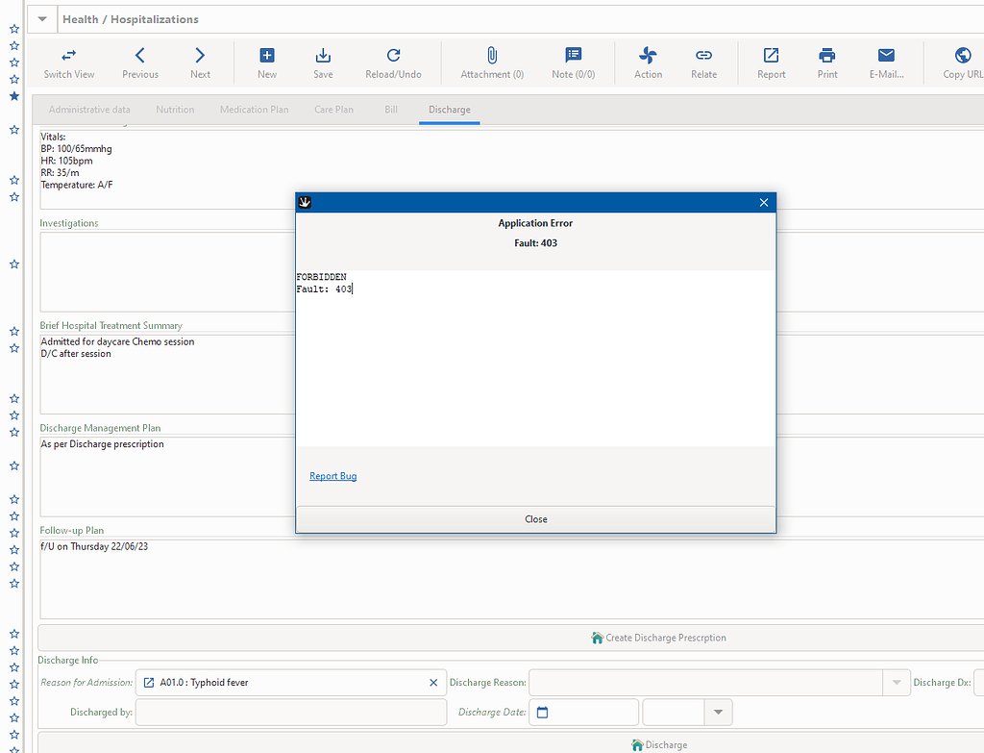Open the Discharge Reason dropdown
The width and height of the screenshot is (984, 753).
(x=896, y=683)
